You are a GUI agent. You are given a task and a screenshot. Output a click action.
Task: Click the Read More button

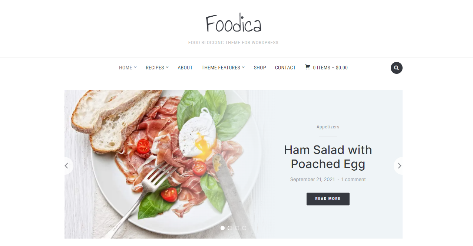328,199
